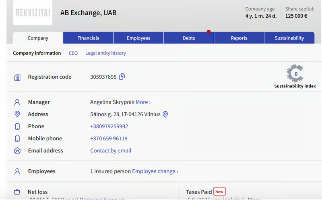Click phone number +380979259992
Screen dimensions: 322x202
click(x=109, y=127)
